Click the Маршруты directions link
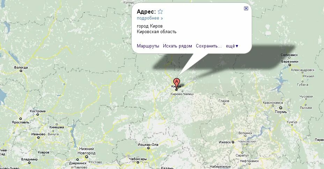The height and width of the screenshot is (169, 324). [x=148, y=46]
